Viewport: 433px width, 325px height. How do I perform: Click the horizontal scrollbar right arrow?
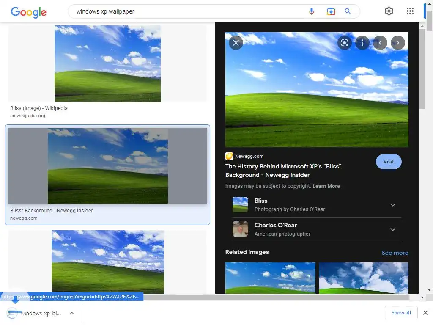point(422,297)
